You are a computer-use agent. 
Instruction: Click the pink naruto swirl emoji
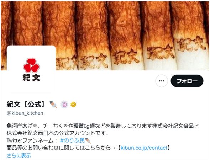coord(64,105)
